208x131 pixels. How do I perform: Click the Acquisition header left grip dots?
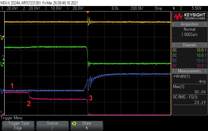click(173, 24)
